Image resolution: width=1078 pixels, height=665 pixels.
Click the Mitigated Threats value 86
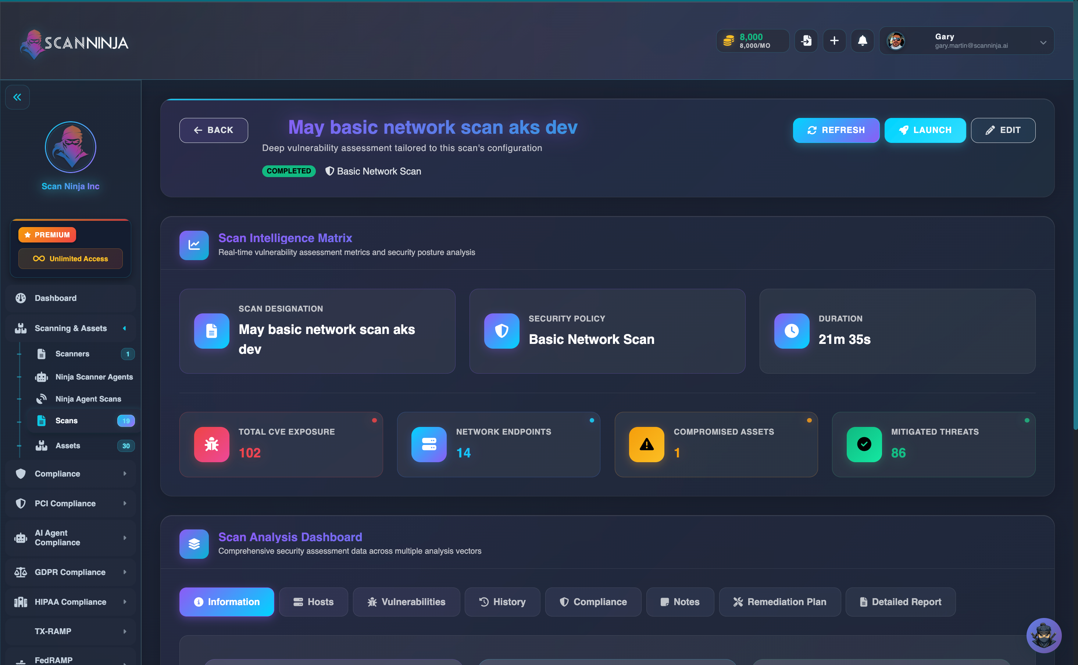click(x=898, y=453)
